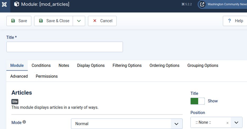Open the Mode dropdown set to Normal
Image resolution: width=247 pixels, height=129 pixels.
tap(127, 124)
